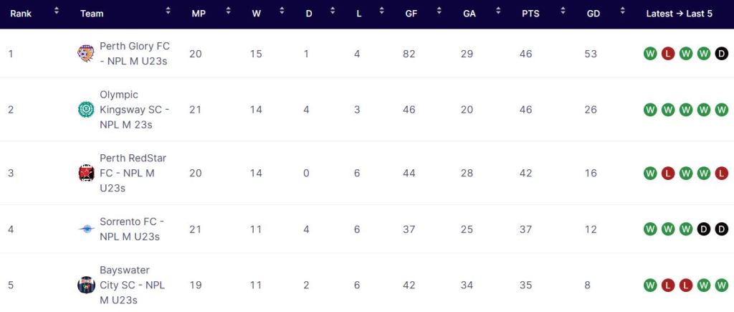Screen dimensions: 734x312
Task: Click the MP column header
Action: tap(199, 14)
